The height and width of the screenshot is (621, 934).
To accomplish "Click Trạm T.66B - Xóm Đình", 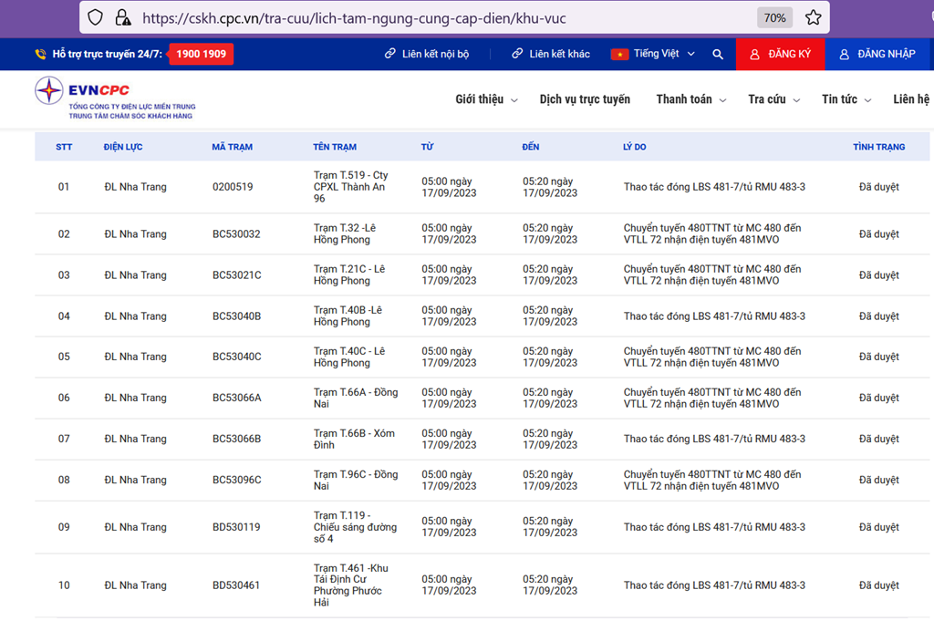I will tap(354, 439).
